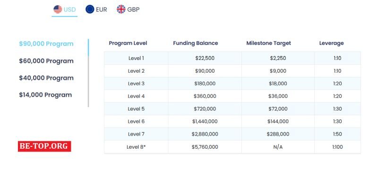
Task: Select the Level 1 row cell
Action: [136, 58]
